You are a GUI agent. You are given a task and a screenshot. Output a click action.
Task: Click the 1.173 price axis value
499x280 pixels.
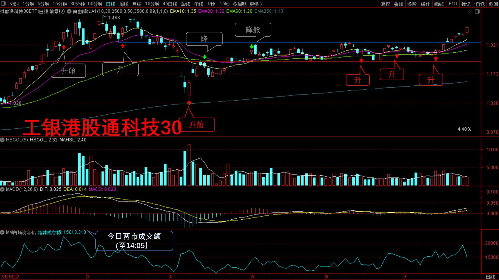point(492,74)
